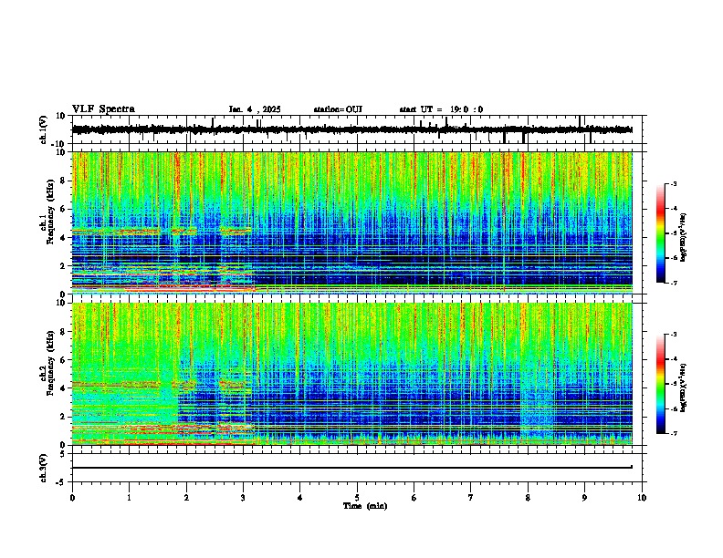Click time axis tick label "7"
The width and height of the screenshot is (723, 558).
point(471,498)
